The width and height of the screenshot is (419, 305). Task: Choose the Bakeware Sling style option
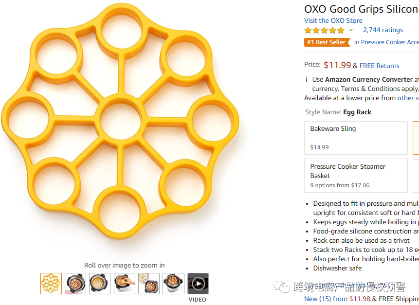point(356,138)
